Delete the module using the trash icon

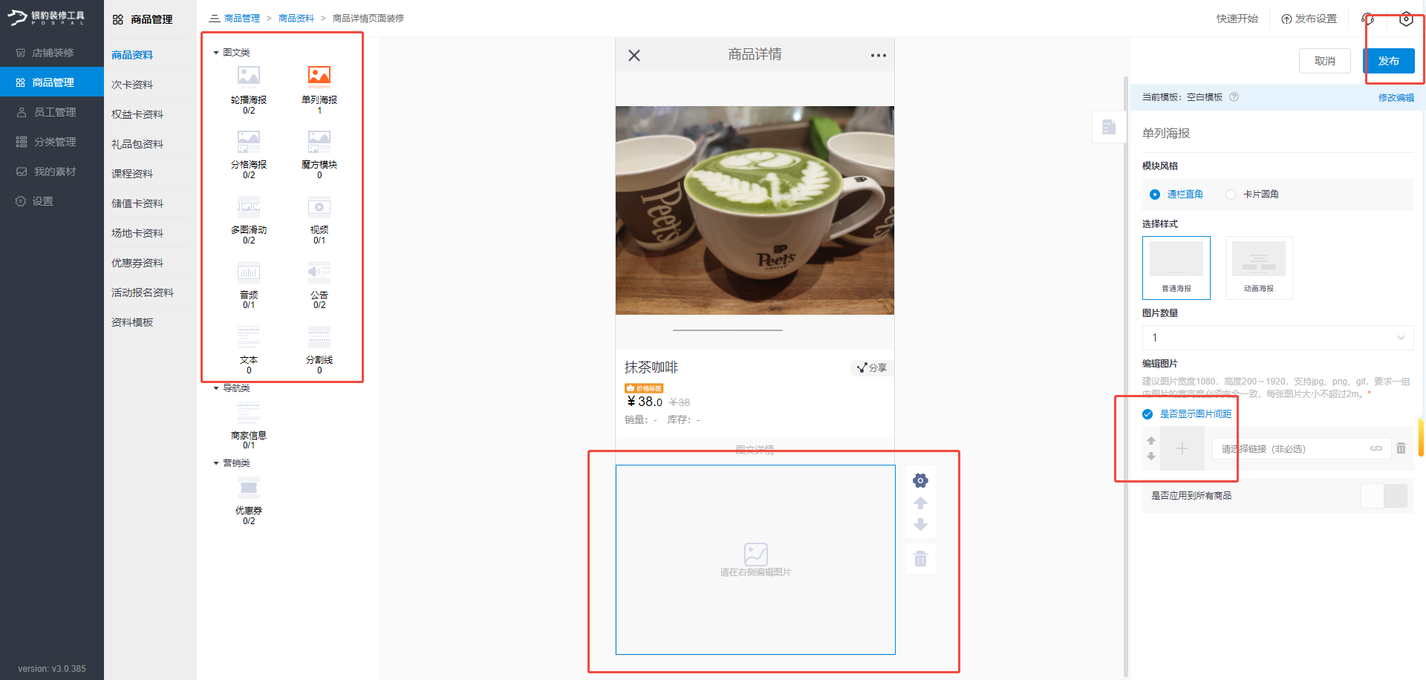920,558
